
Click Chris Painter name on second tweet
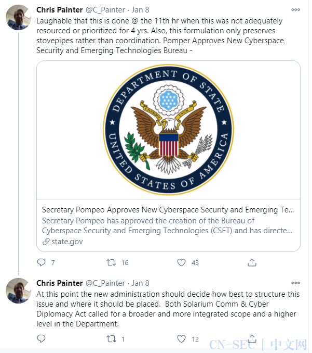point(60,283)
